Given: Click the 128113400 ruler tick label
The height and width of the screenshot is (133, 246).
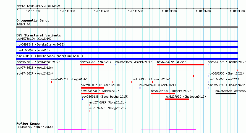Looking at the screenshot, I should point(101,11).
